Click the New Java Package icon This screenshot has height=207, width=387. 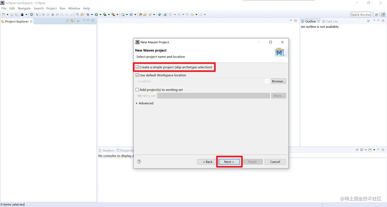[x=123, y=15]
